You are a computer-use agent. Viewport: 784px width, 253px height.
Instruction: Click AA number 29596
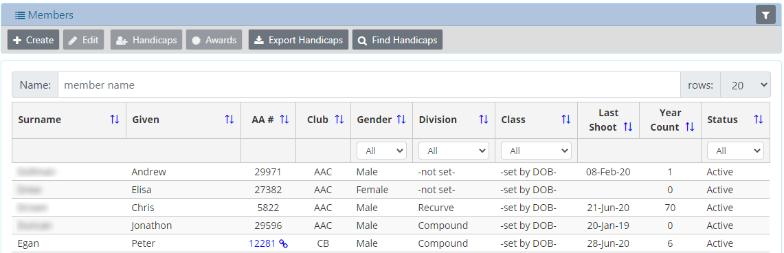point(268,225)
